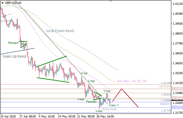
Task: Select the 'V-bot.-?' annotation label
Action: click(114, 105)
